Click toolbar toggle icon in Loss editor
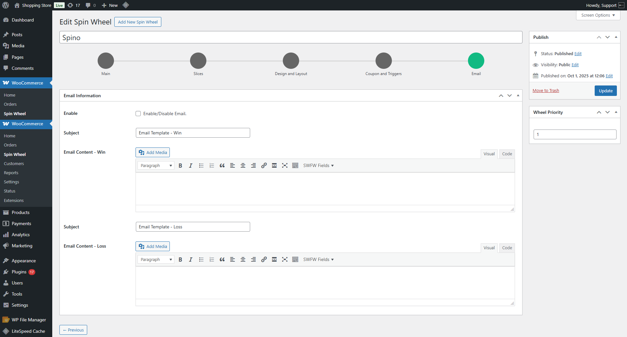This screenshot has width=627, height=337. click(x=295, y=260)
